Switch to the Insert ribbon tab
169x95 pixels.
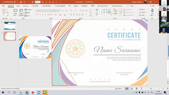coord(18,6)
